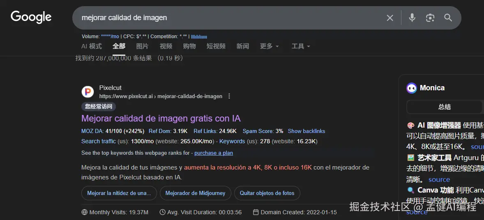
Task: Click the Google logo
Action: point(31,17)
